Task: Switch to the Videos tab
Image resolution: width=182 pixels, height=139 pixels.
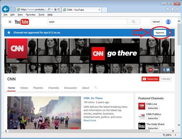Action: (x=24, y=88)
